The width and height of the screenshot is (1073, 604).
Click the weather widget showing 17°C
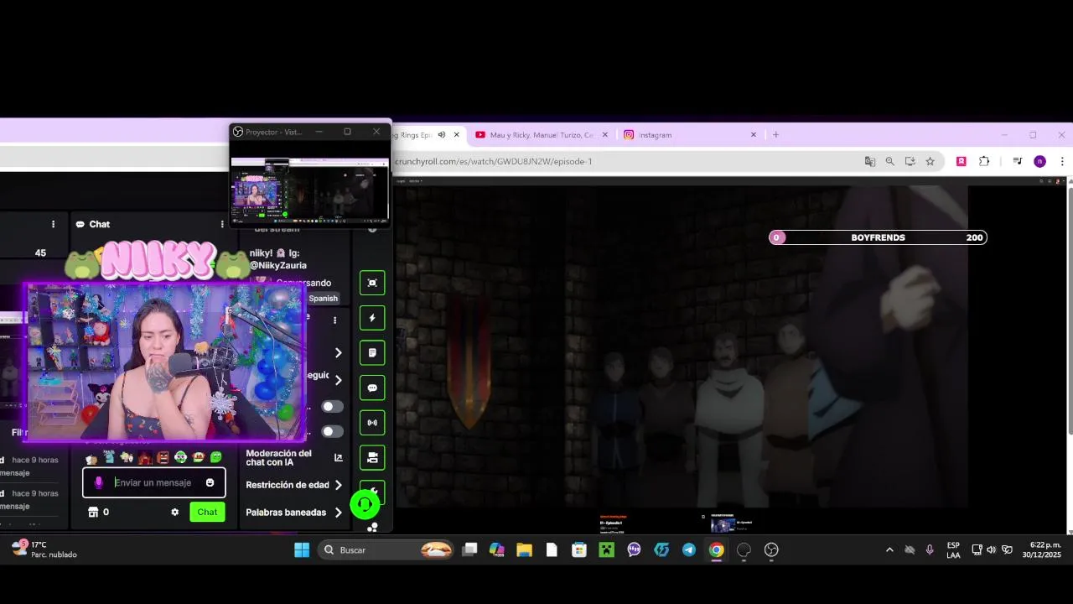[44, 549]
